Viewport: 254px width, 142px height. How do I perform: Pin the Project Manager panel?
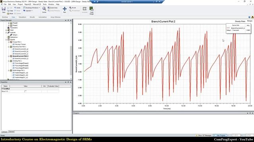point(68,20)
